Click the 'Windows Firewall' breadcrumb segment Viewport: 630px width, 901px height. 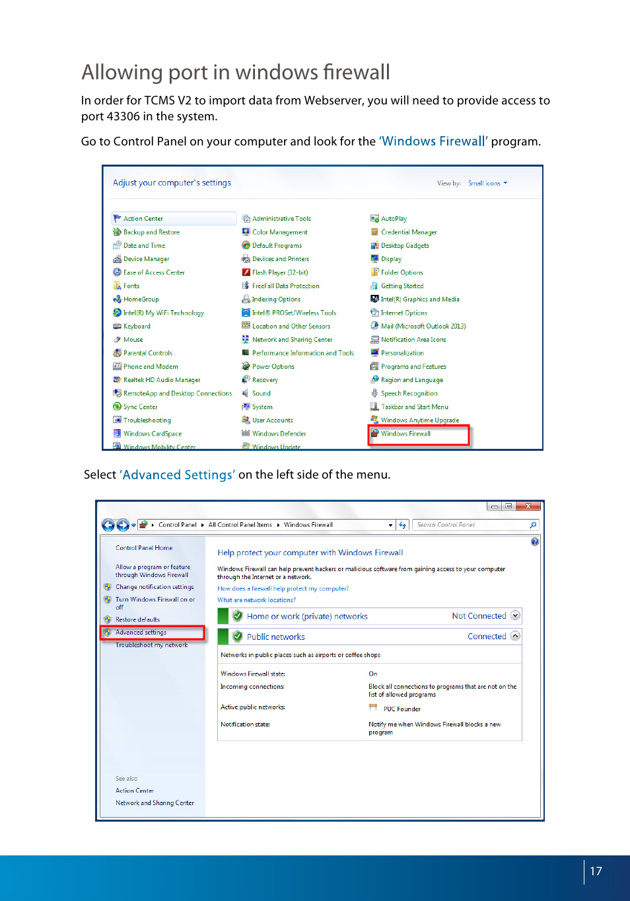click(x=308, y=525)
